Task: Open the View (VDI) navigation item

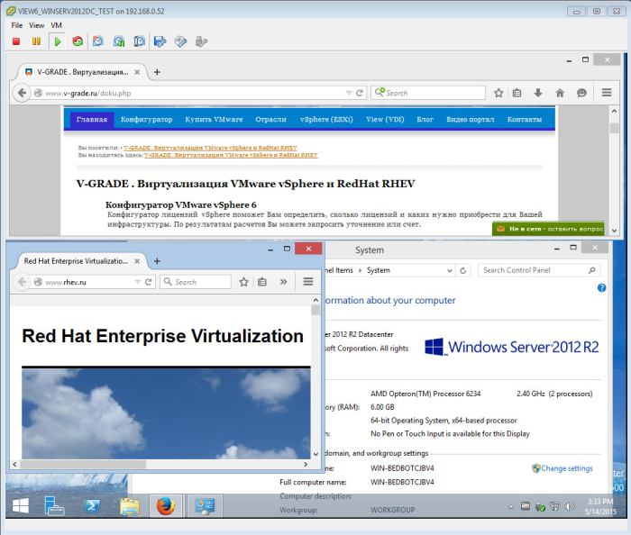Action: (x=385, y=120)
